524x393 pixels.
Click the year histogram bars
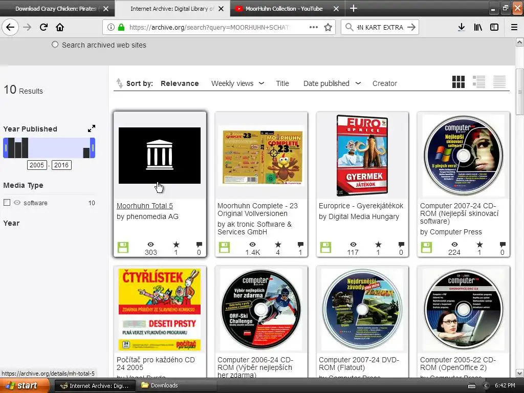[x=49, y=148]
